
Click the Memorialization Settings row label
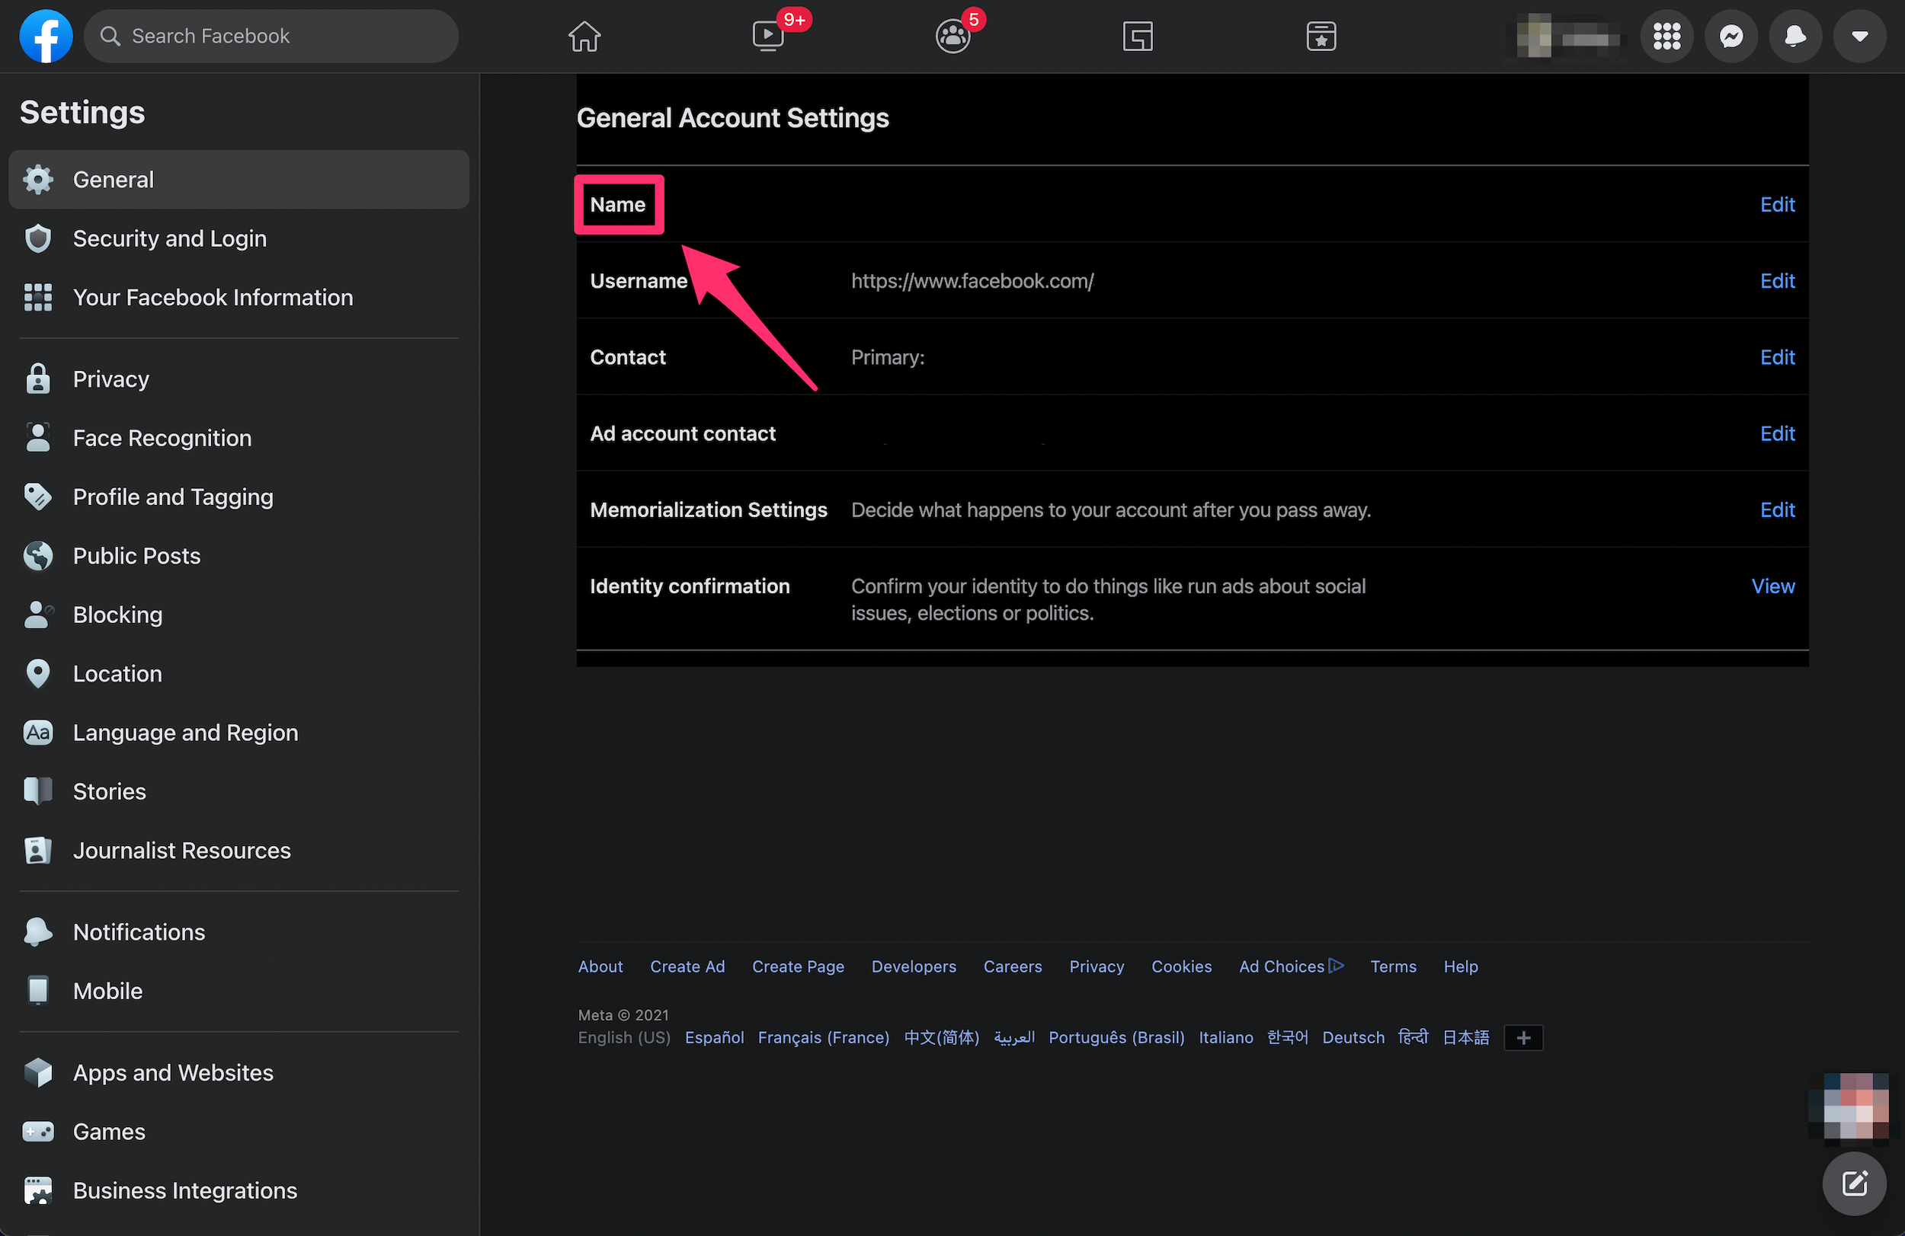[709, 510]
